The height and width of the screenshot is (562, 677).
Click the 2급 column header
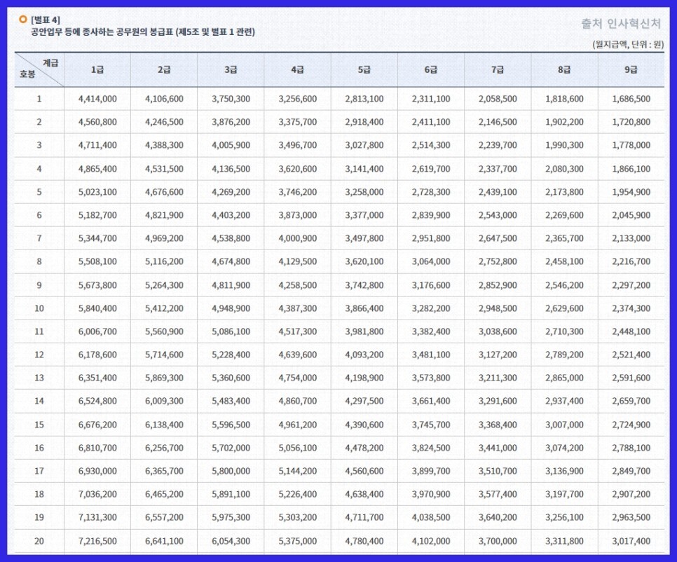click(164, 69)
